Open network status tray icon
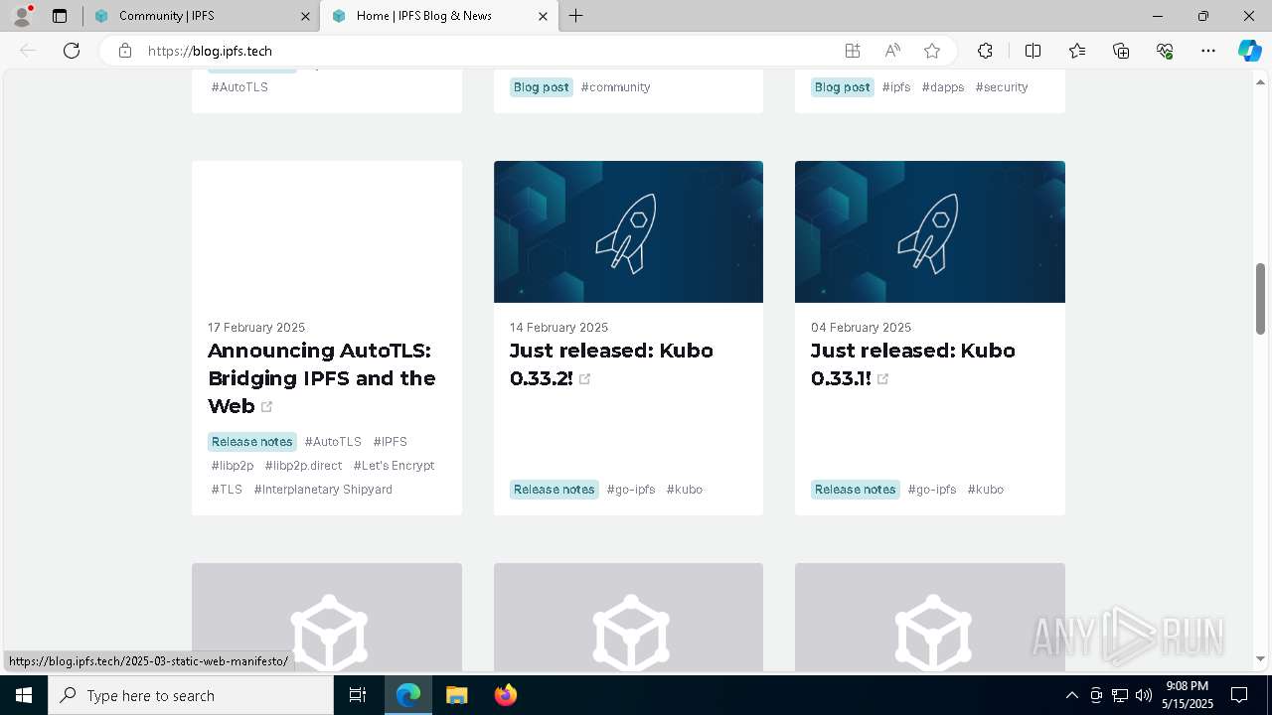This screenshot has height=715, width=1272. click(x=1120, y=695)
